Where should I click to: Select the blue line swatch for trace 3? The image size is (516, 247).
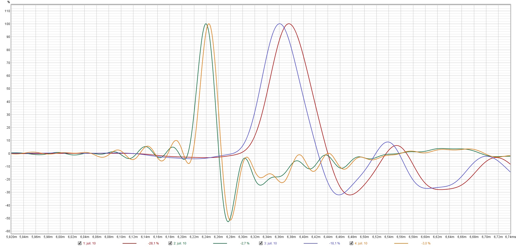310,243
